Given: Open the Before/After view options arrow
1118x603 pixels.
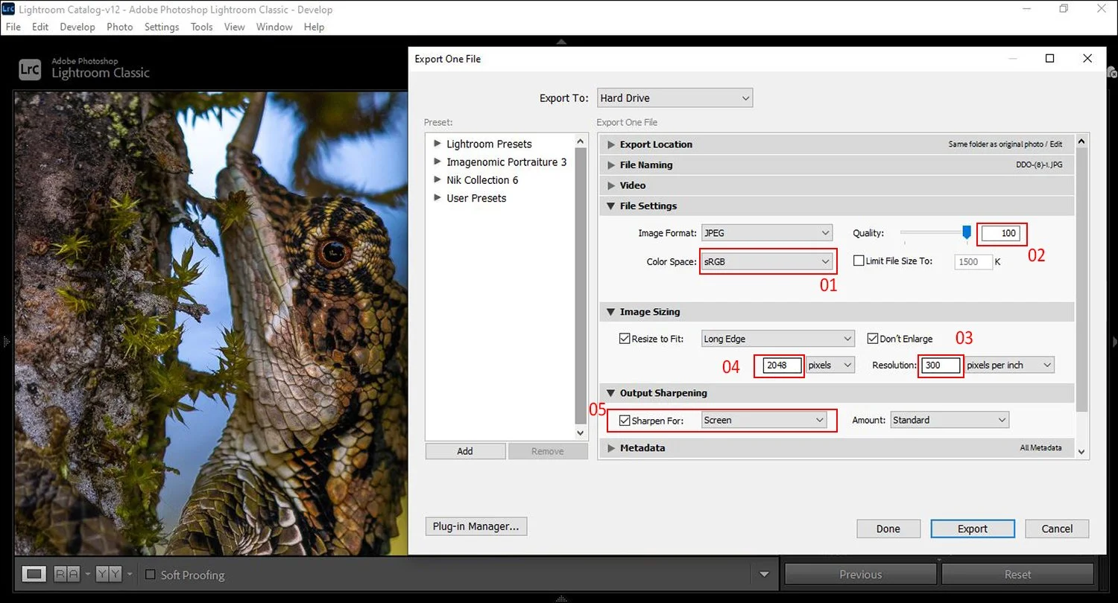Looking at the screenshot, I should [x=130, y=575].
